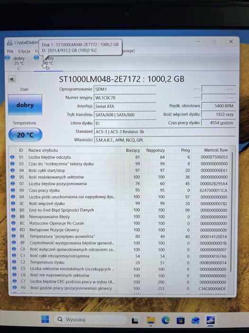This screenshot has height=333, width=249.
Task: Click status dot for attribute C1
Action: pos(14,255)
